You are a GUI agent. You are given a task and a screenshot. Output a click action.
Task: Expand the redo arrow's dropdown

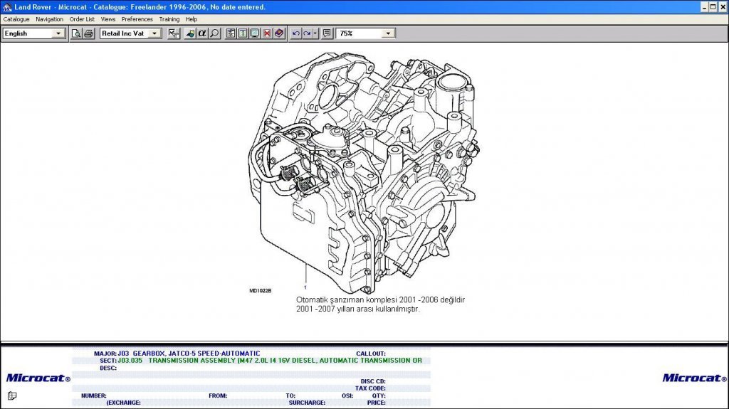pyautogui.click(x=315, y=33)
